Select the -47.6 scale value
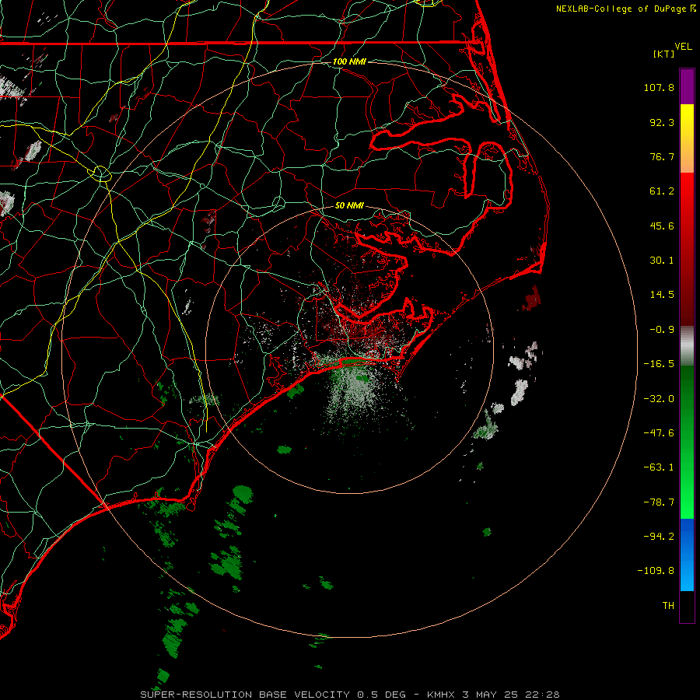This screenshot has width=700, height=700. click(659, 433)
